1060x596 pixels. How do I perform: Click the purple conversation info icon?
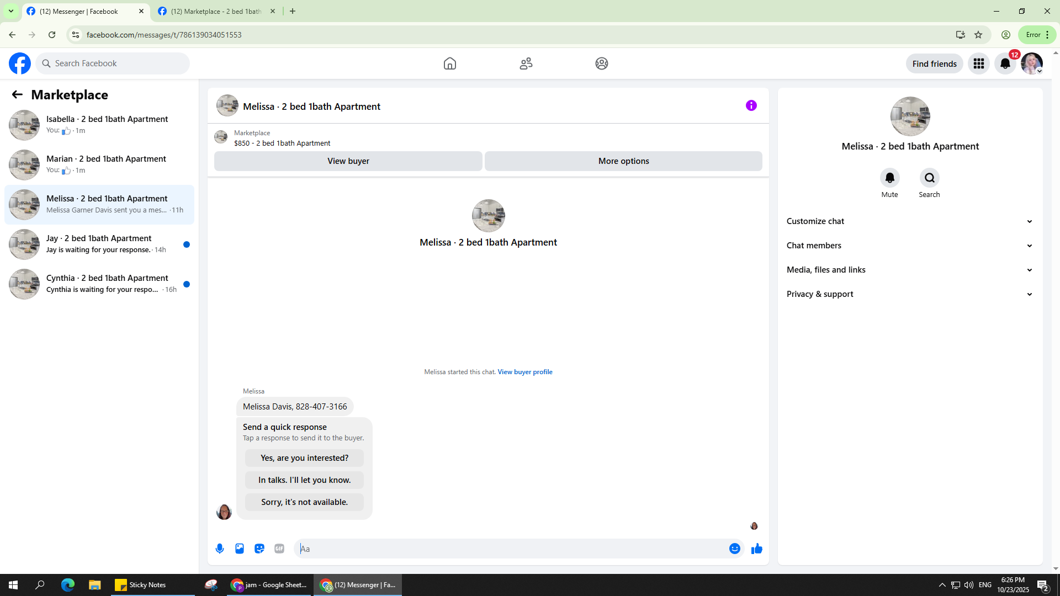coord(751,105)
